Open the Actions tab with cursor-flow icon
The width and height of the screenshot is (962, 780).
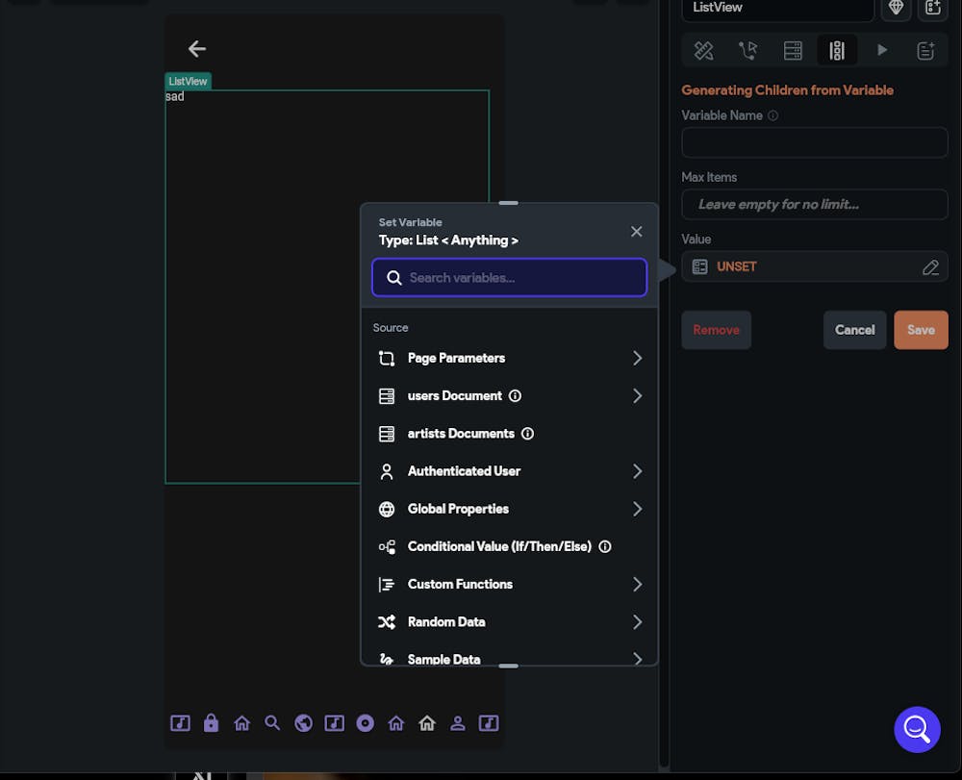(x=747, y=51)
